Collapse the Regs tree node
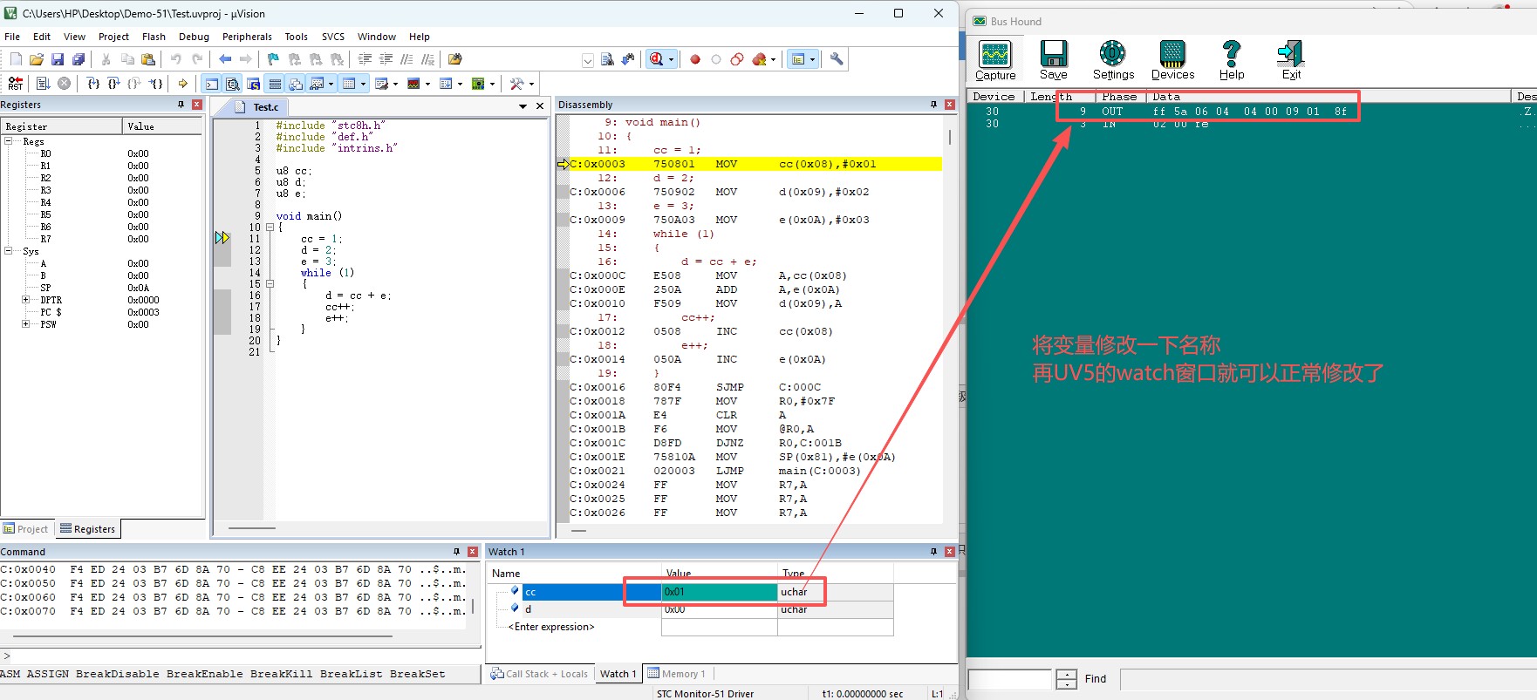Viewport: 1537px width, 700px height. pyautogui.click(x=9, y=141)
